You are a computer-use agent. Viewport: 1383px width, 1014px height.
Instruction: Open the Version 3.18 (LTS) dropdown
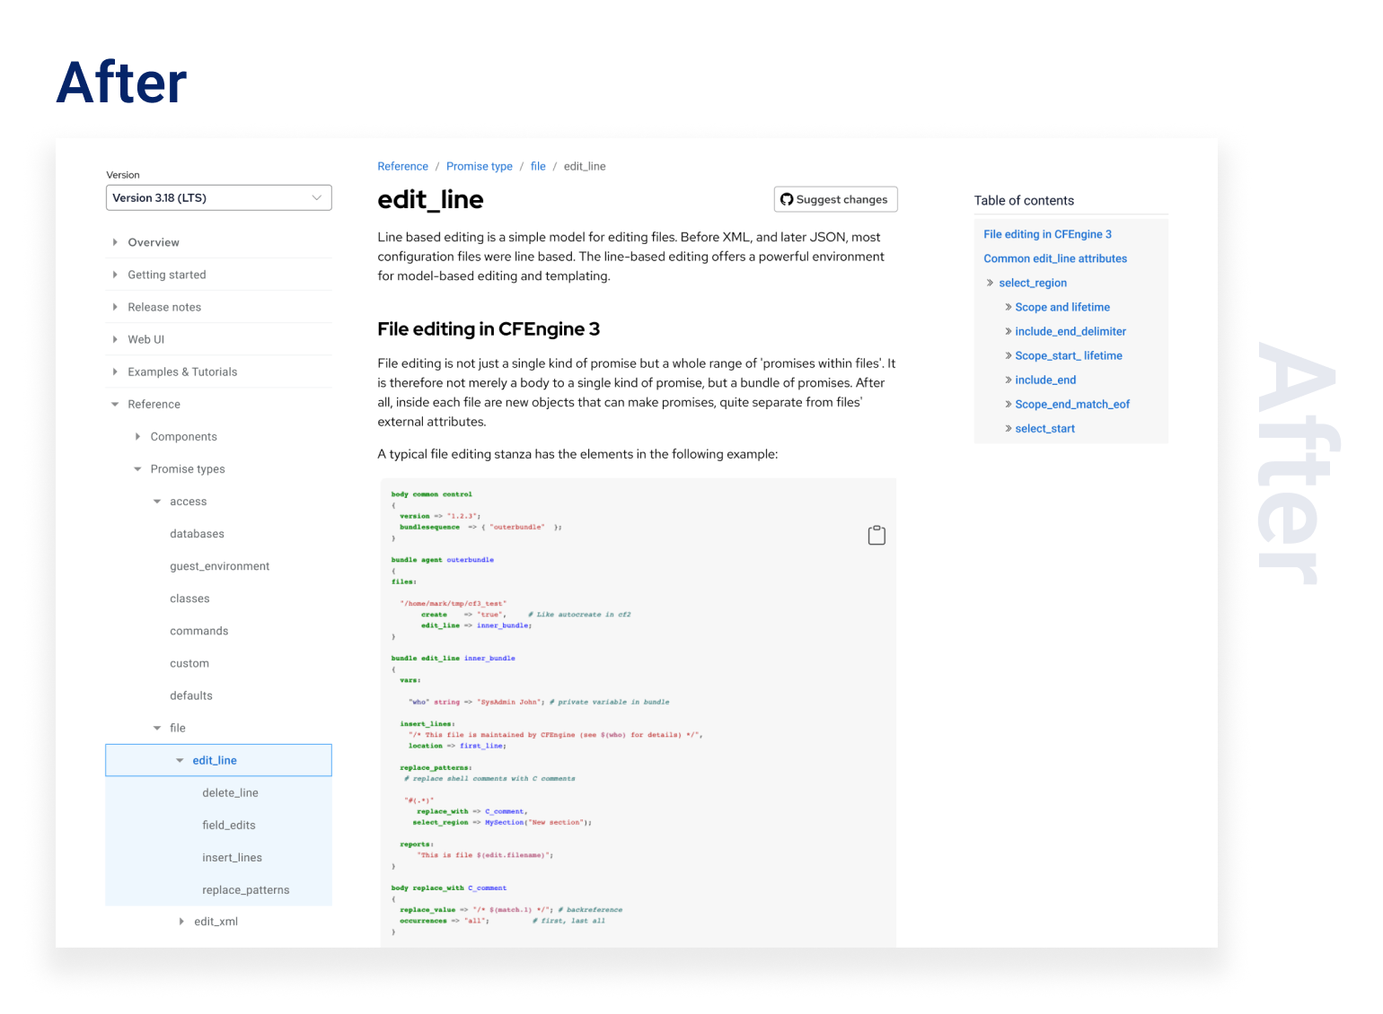(x=219, y=197)
